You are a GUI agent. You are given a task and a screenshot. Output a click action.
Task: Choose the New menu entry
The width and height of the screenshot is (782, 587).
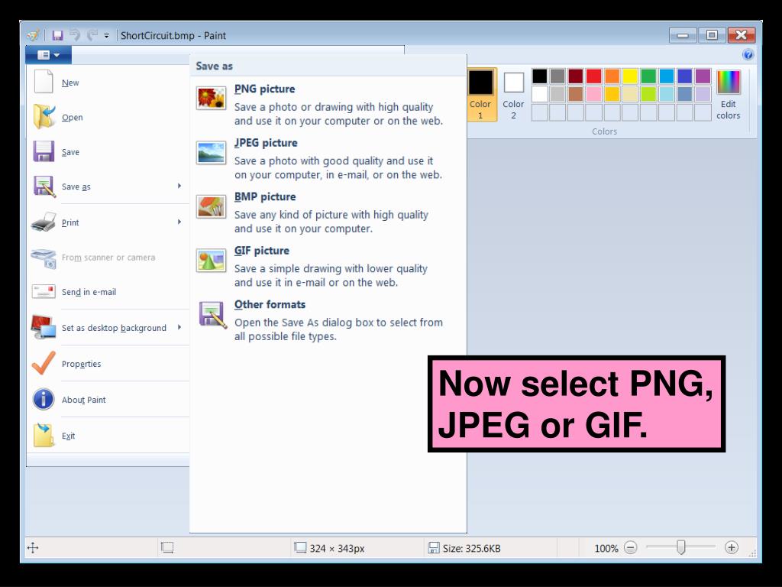[x=108, y=83]
